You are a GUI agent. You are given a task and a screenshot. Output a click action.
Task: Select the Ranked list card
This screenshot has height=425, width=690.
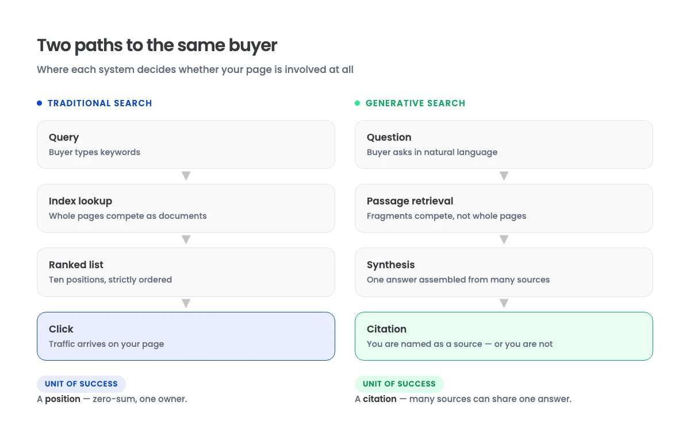186,272
